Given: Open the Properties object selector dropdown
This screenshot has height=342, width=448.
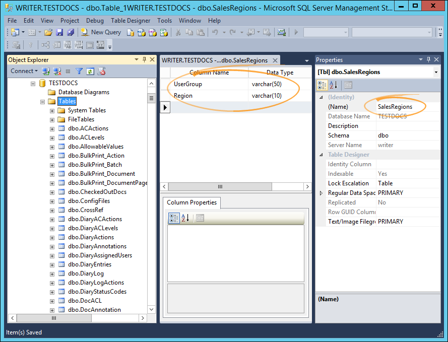Looking at the screenshot, I should tap(436, 72).
